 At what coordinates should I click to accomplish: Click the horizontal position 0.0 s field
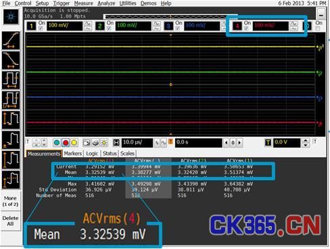198,143
